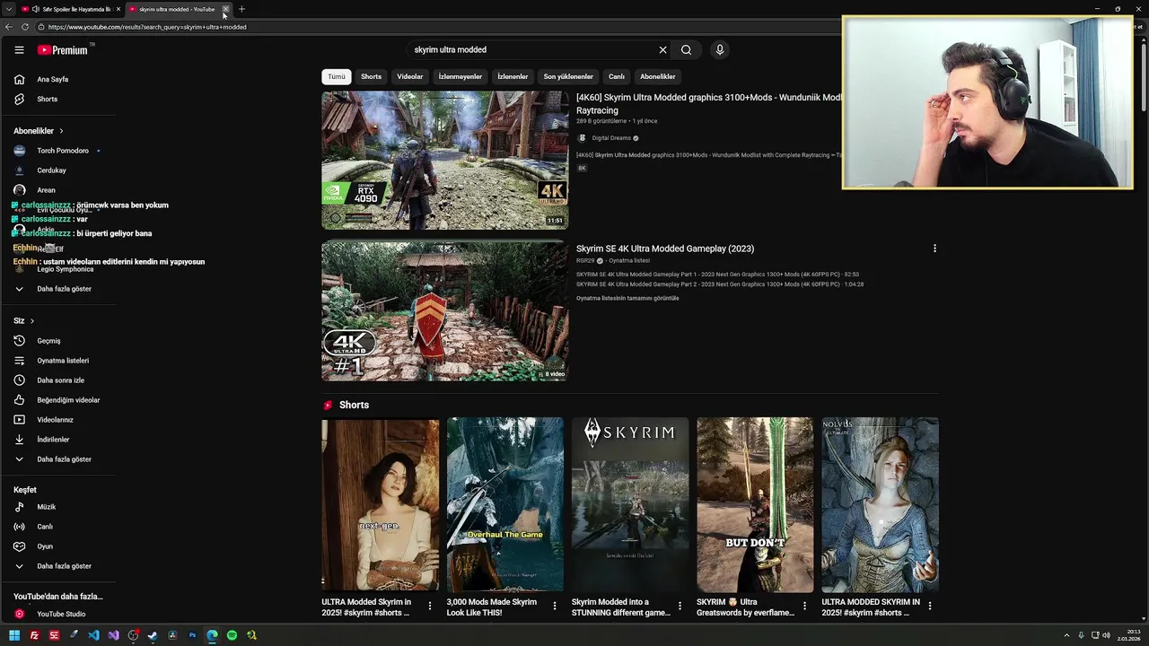Open the Digital Dreams channel link
Screen dimensions: 1149x646
tap(611, 138)
